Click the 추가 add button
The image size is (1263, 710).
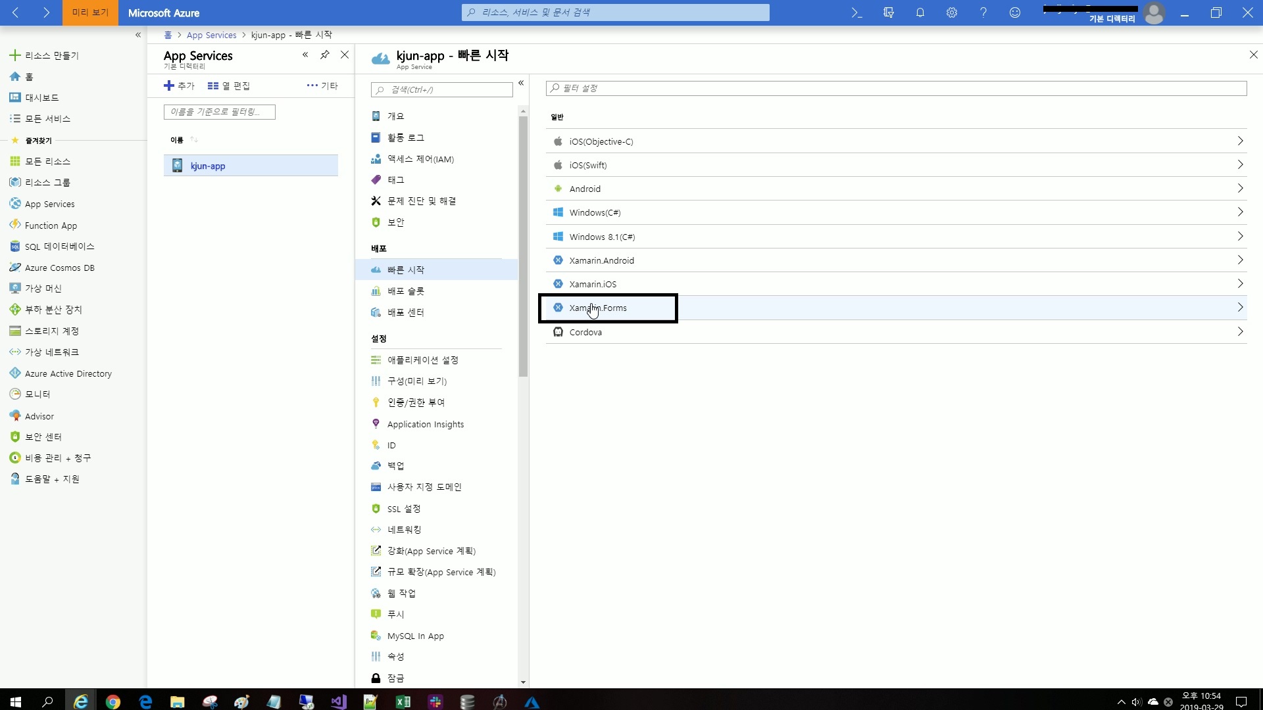(180, 86)
